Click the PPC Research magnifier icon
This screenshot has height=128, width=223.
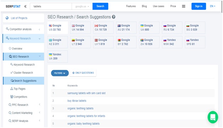click(10, 105)
